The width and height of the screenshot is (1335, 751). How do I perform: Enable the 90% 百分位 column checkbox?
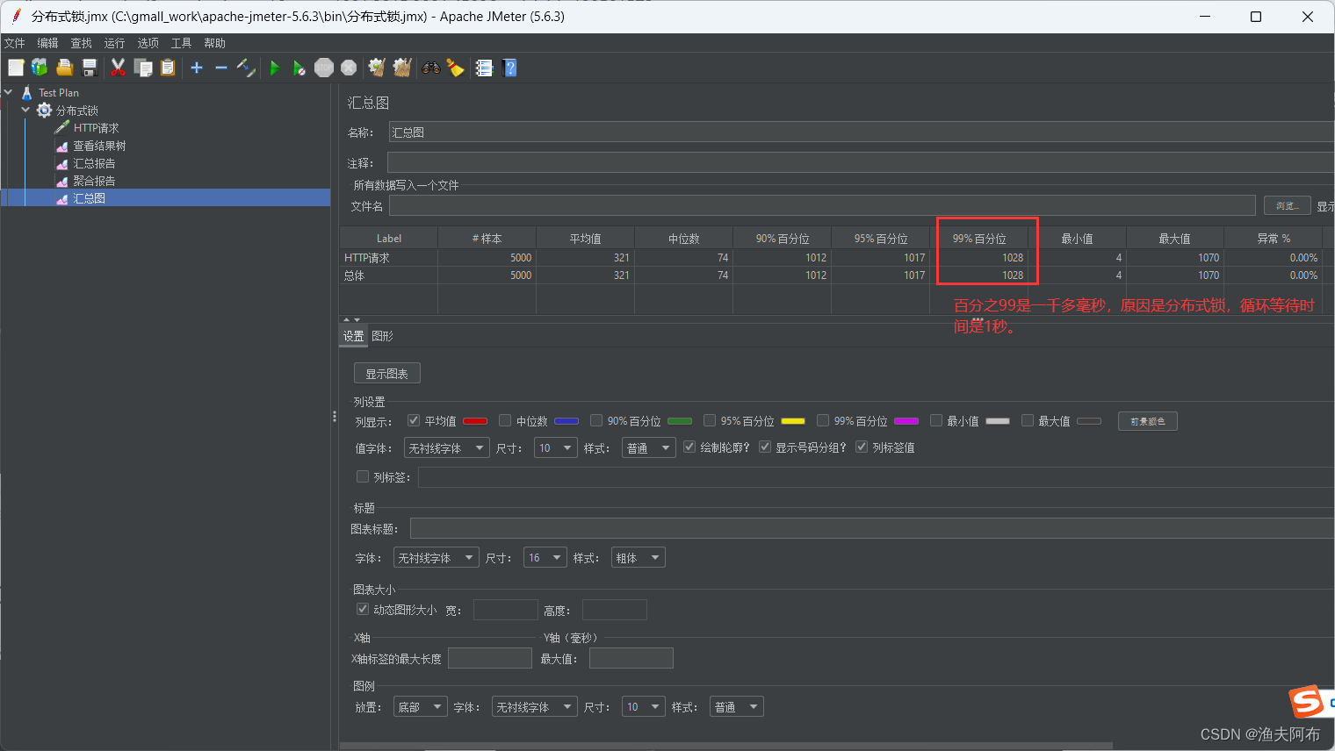596,421
